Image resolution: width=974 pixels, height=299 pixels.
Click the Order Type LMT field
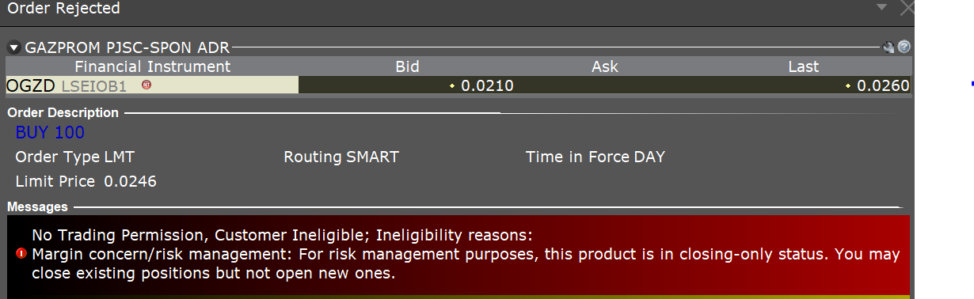click(x=70, y=157)
